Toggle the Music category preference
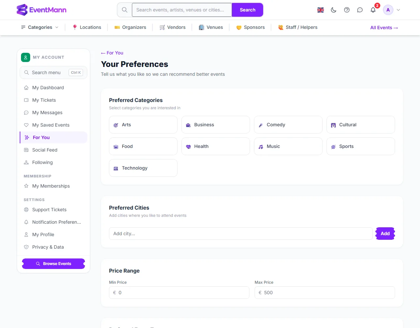 pyautogui.click(x=288, y=146)
